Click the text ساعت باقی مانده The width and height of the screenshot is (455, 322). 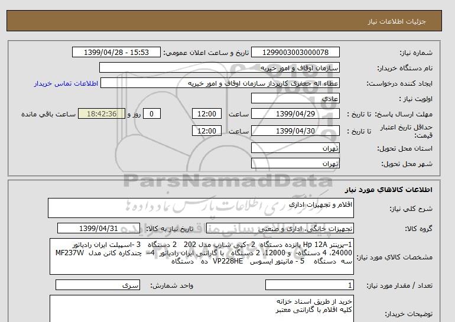[x=48, y=114]
